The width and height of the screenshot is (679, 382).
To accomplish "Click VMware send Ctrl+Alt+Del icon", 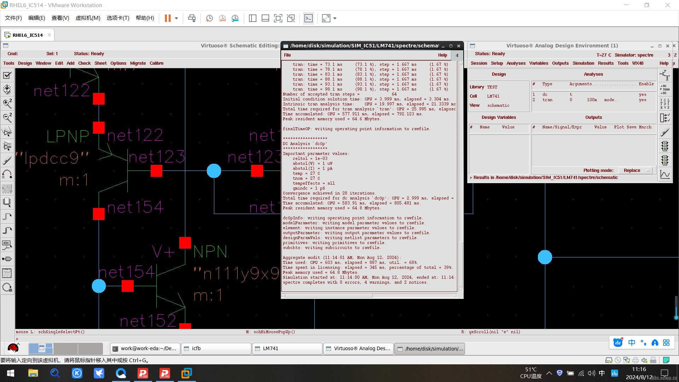I will 192,18.
